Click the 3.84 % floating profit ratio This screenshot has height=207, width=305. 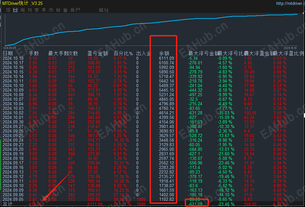(x=280, y=176)
